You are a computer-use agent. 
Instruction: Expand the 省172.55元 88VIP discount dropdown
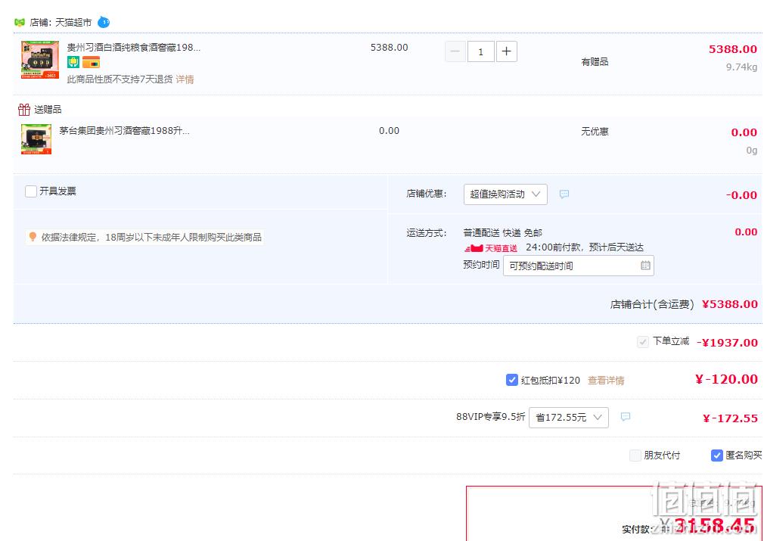(x=569, y=418)
